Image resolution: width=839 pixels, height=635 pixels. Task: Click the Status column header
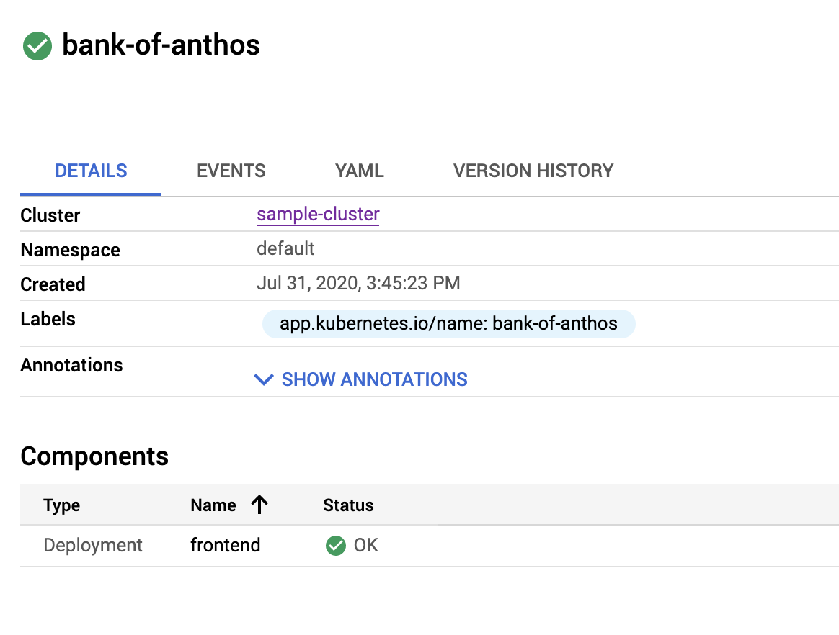pyautogui.click(x=348, y=505)
